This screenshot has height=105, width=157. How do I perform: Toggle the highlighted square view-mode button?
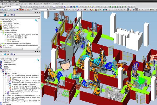[128, 10]
